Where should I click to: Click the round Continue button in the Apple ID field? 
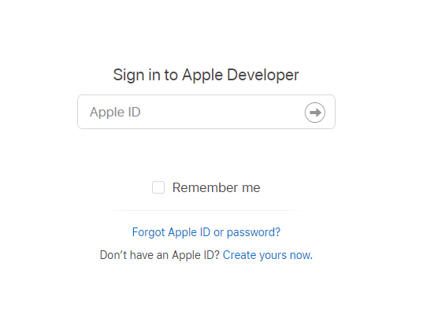[315, 113]
